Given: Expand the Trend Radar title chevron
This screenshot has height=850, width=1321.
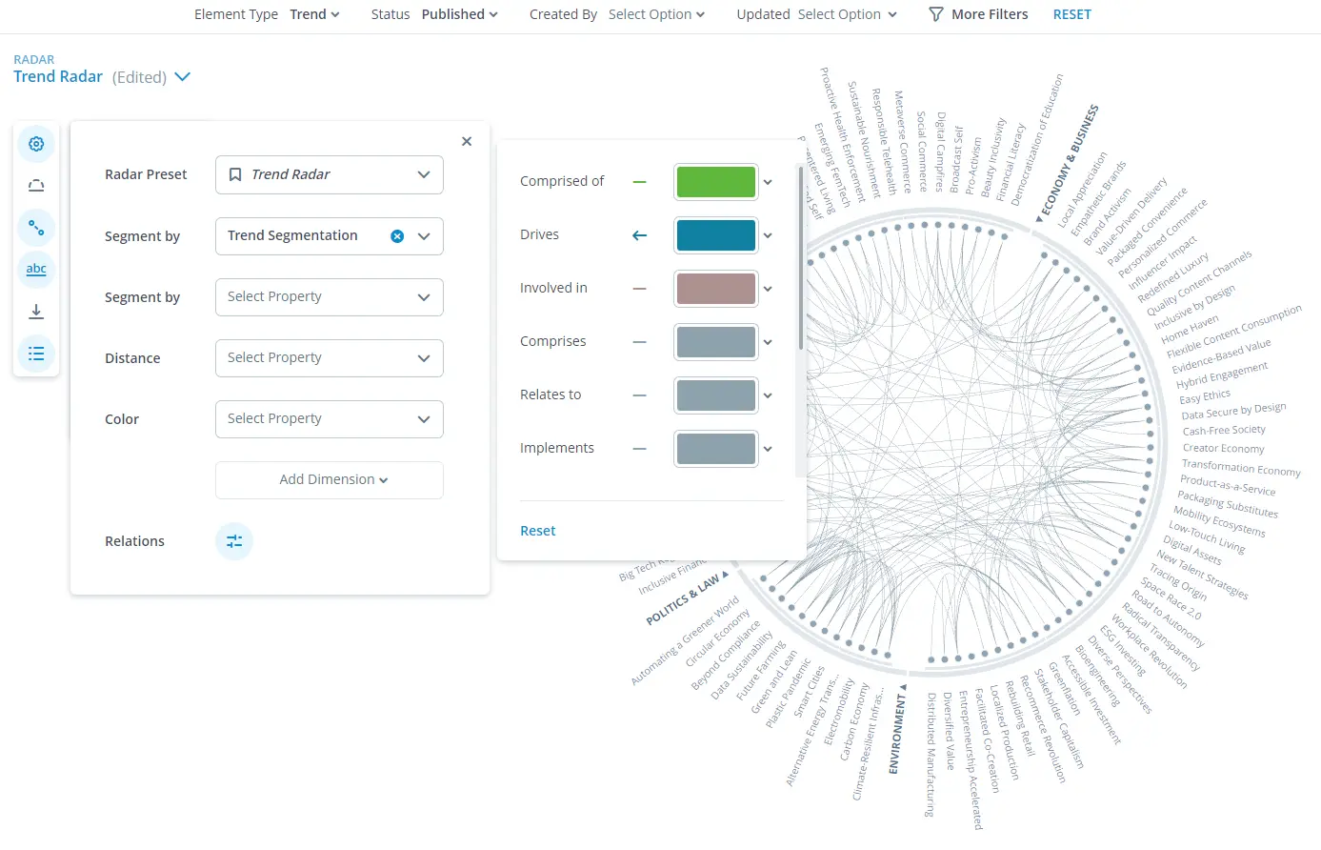Looking at the screenshot, I should pos(183,77).
